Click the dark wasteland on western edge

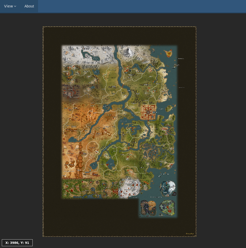coord(72,92)
